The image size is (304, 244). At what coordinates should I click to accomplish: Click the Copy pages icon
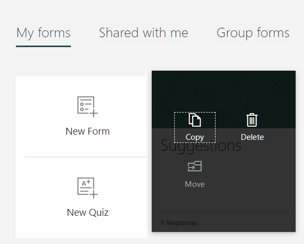click(x=195, y=120)
